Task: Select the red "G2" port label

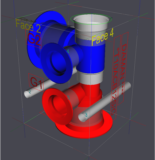Action: 34,39
